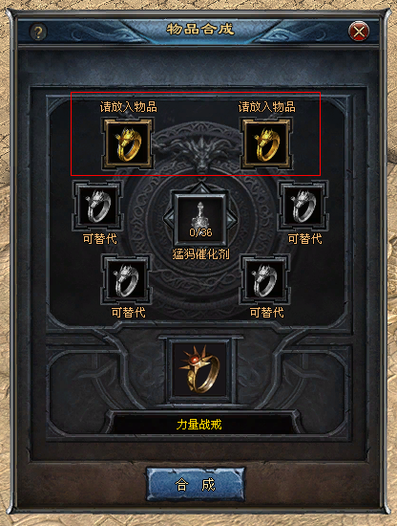This screenshot has height=526, width=397.
Task: Open the question mark help icon
Action: 38,32
